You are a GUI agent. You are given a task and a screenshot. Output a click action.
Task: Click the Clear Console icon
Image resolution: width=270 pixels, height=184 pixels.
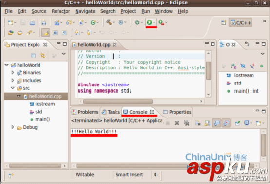coord(198,123)
